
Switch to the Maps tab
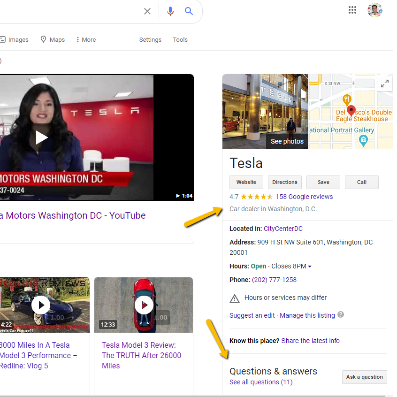point(53,39)
